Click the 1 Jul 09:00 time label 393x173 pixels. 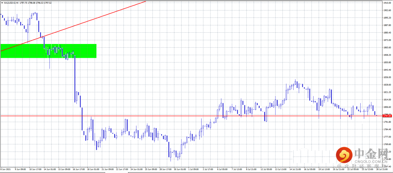coord(194,169)
